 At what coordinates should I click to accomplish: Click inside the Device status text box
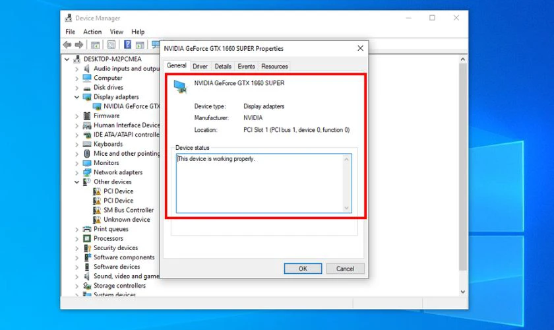tap(264, 183)
